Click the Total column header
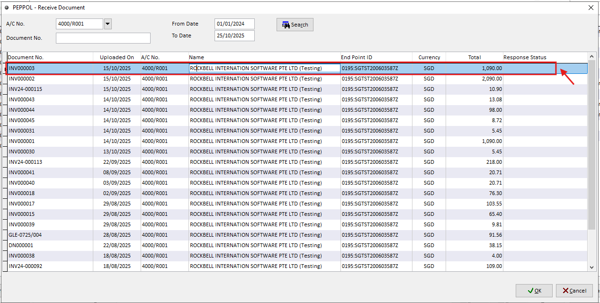Image resolution: width=600 pixels, height=303 pixels. [x=475, y=57]
